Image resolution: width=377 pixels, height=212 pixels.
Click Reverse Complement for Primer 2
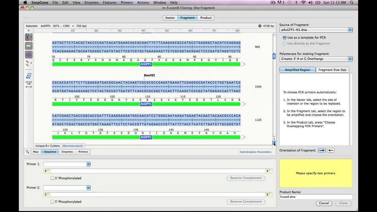coord(246,202)
